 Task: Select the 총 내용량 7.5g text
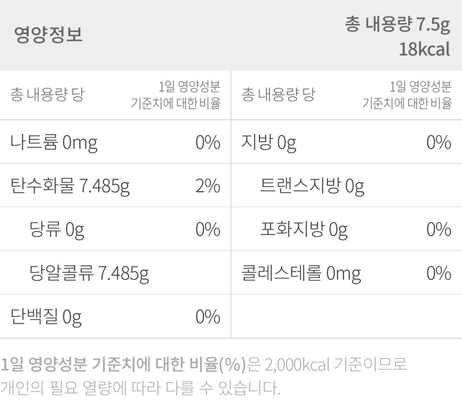pos(397,24)
